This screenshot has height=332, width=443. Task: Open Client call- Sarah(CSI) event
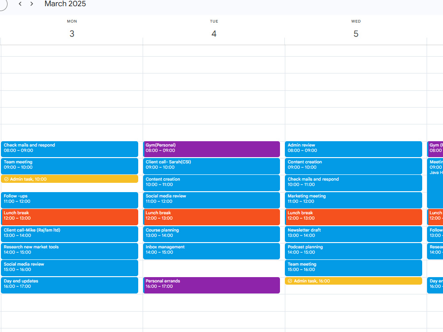(212, 166)
